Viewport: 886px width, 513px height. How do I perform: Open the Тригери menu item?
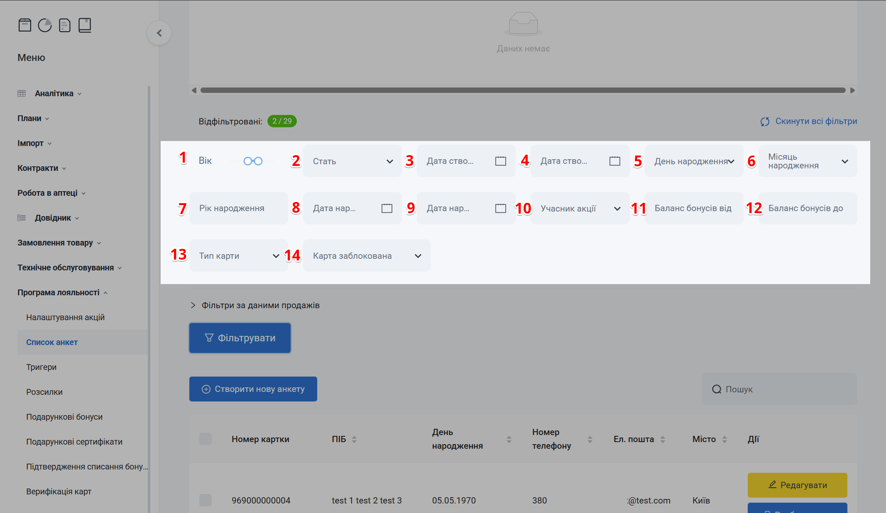tap(42, 367)
